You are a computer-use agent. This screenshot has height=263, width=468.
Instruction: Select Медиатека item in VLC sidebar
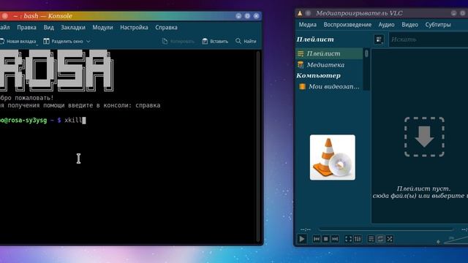click(329, 65)
